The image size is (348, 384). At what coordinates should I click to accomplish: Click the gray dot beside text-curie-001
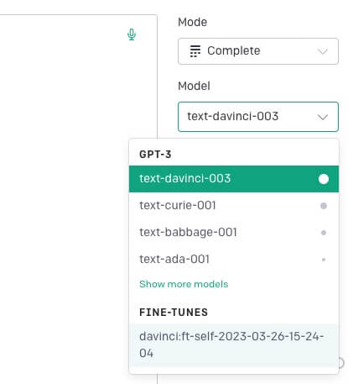pos(324,206)
